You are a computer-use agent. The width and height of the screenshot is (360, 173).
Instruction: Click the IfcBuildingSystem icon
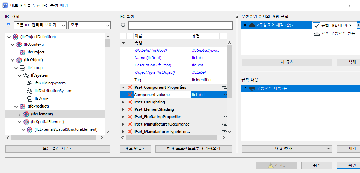pos(30,83)
